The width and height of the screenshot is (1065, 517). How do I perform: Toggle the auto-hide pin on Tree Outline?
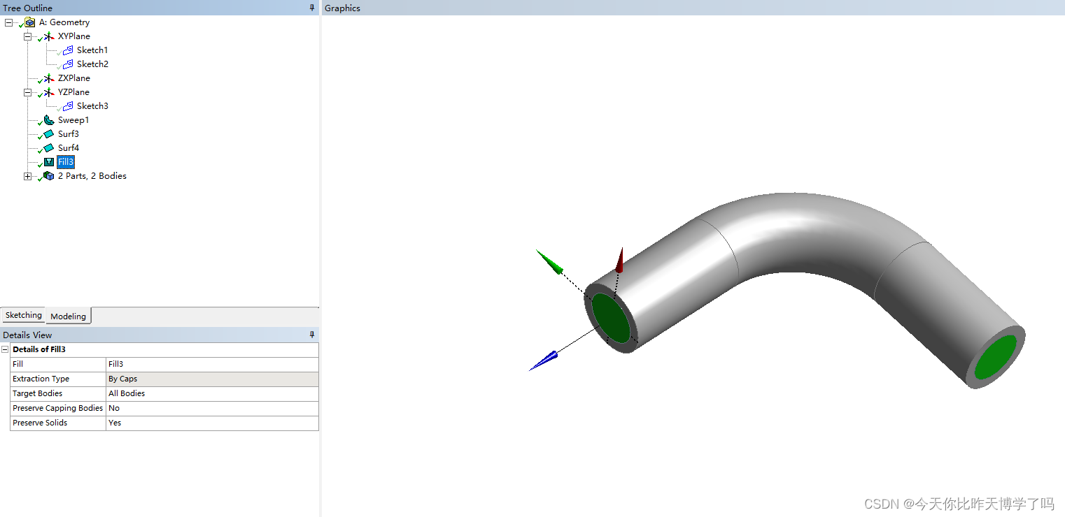[x=312, y=8]
